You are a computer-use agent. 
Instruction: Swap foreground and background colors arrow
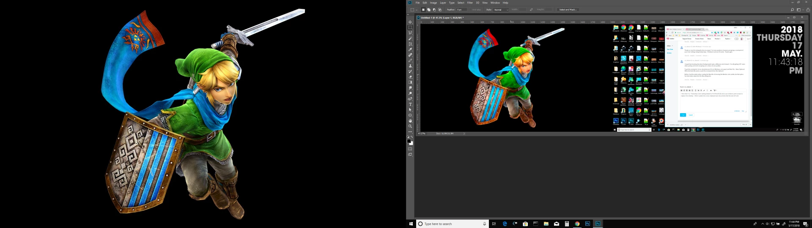point(412,137)
